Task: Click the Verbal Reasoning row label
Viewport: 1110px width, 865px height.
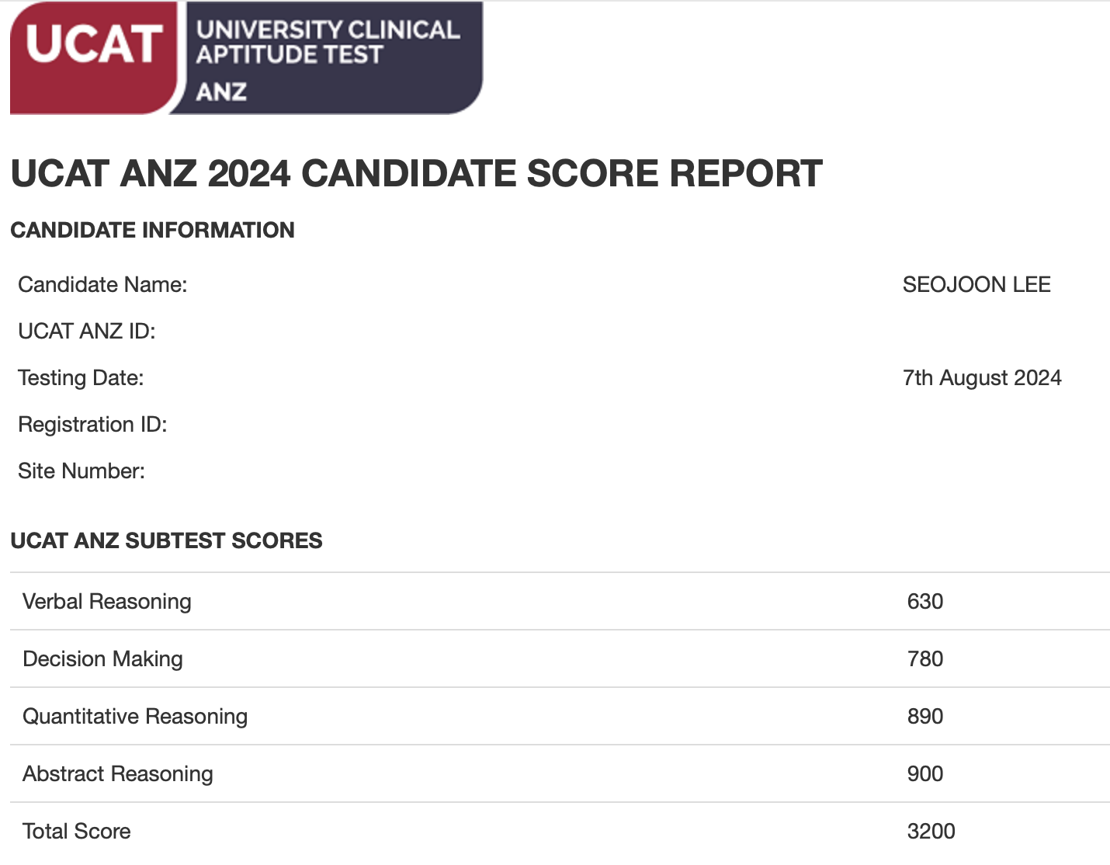Action: point(107,602)
